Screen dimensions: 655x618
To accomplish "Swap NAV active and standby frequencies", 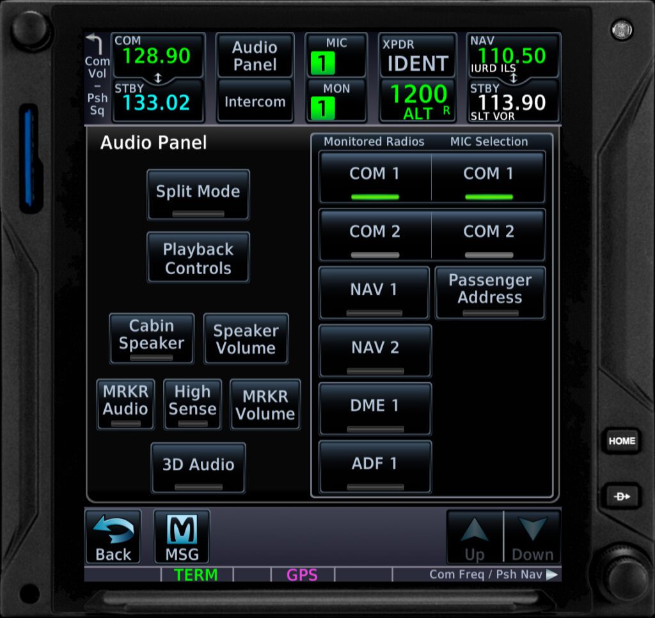I will (514, 78).
